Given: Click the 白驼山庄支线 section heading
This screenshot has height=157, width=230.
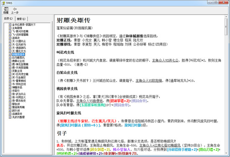Looking at the screenshot, I should point(67,72).
